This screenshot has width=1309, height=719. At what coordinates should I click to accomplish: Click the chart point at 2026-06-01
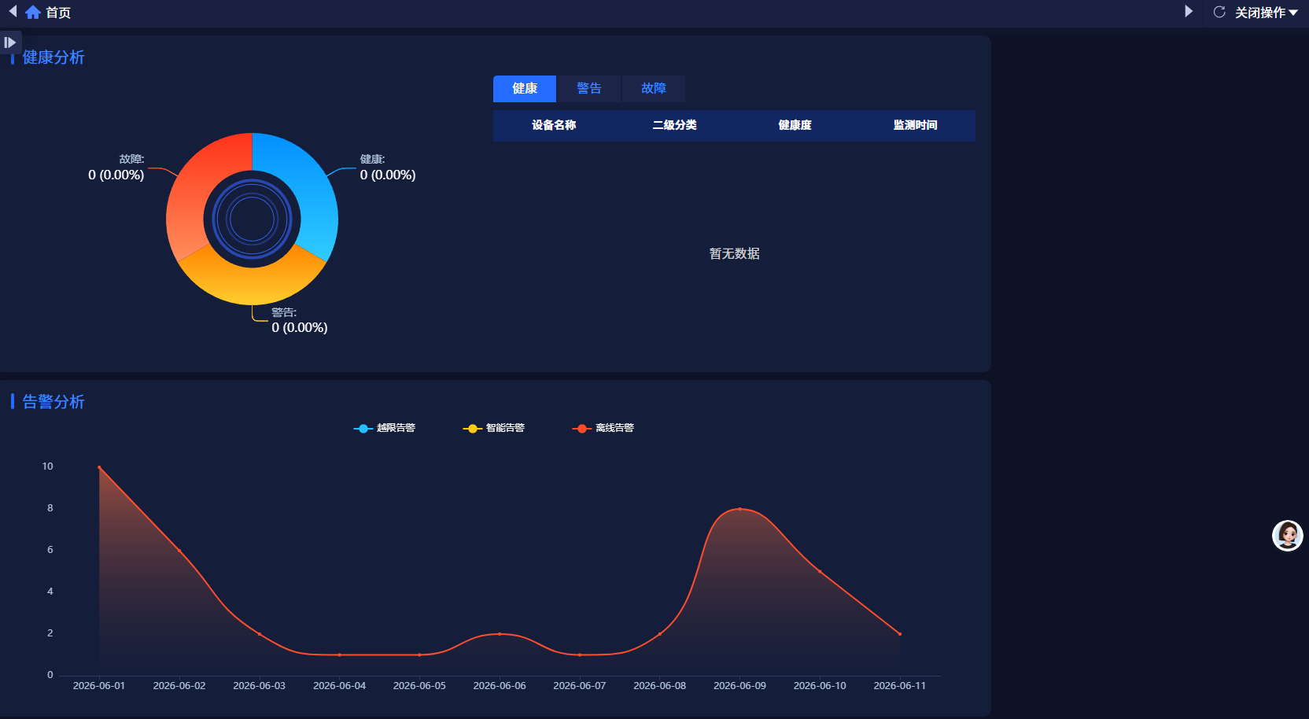[99, 467]
